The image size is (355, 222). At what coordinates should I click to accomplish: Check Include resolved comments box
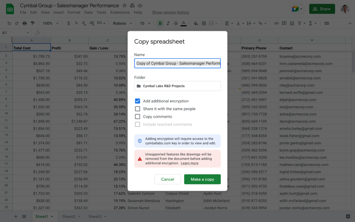tap(137, 124)
